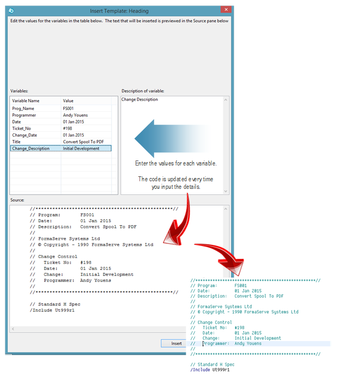Click the Source pane horizontal scroll-left arrow
Image resolution: width=340 pixels, height=381 pixels.
click(14, 329)
